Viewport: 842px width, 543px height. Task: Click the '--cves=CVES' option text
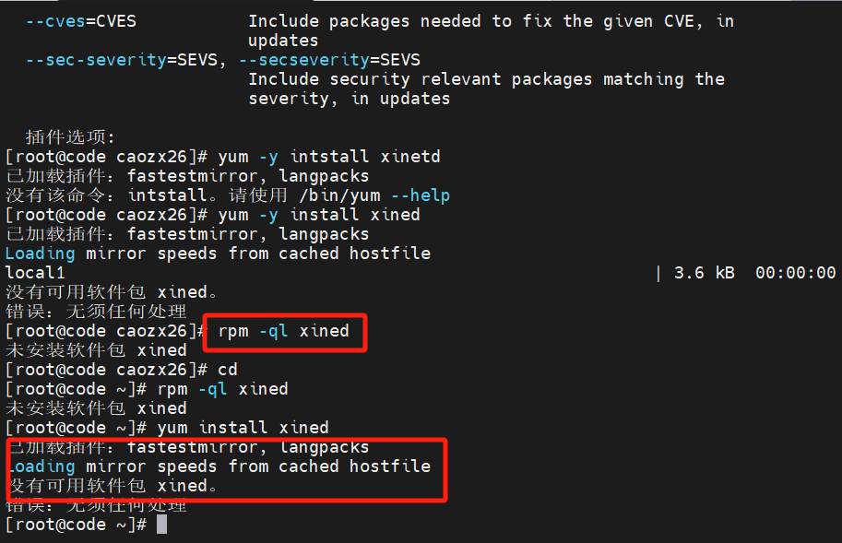80,21
